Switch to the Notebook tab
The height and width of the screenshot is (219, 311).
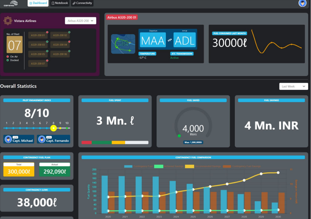point(60,3)
